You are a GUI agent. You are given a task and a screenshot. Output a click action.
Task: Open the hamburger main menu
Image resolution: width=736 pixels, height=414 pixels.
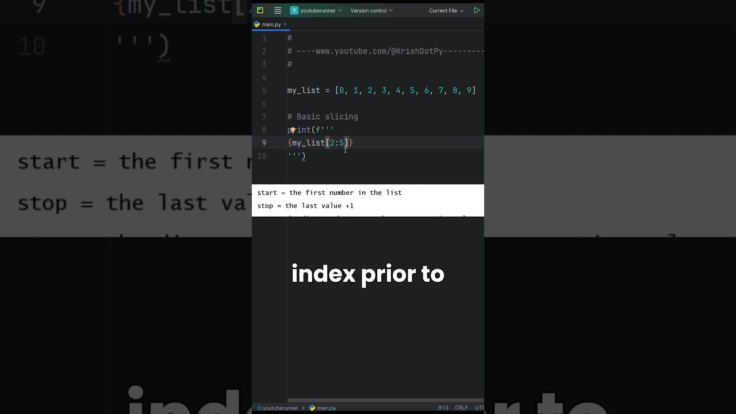[x=278, y=10]
